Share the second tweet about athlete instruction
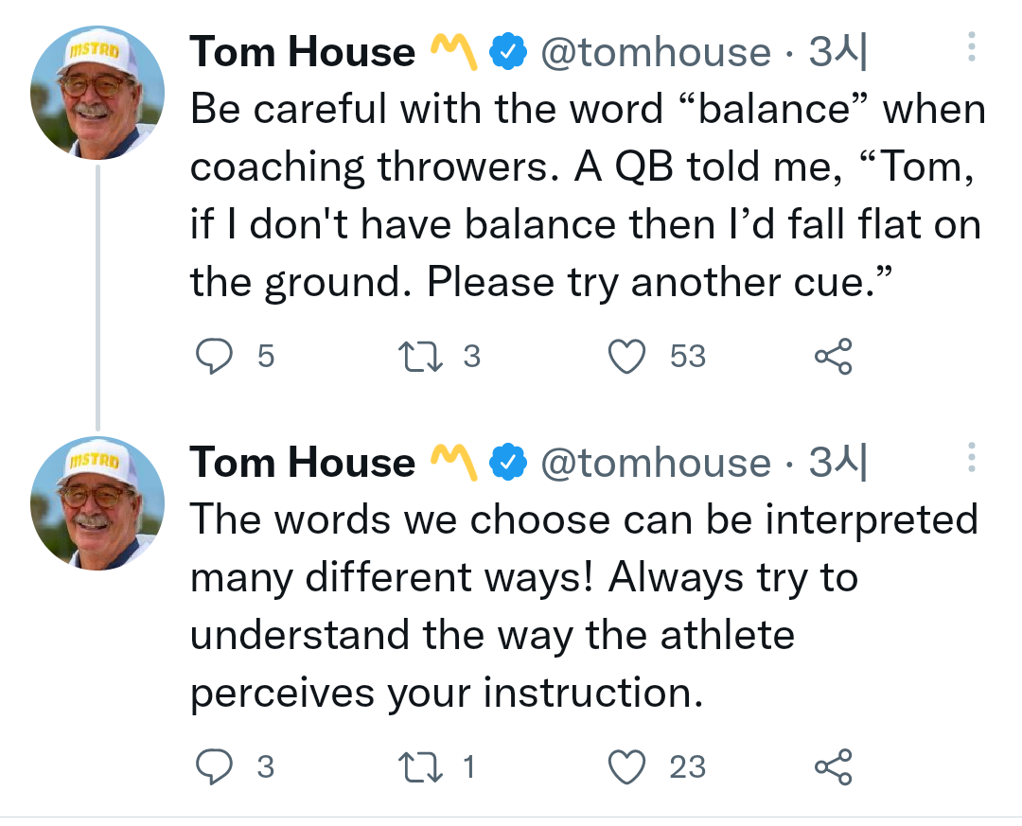 click(x=833, y=766)
